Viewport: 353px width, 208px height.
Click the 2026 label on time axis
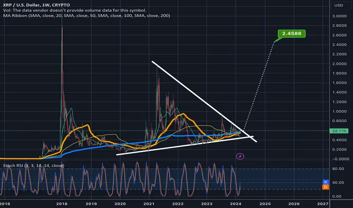click(294, 204)
